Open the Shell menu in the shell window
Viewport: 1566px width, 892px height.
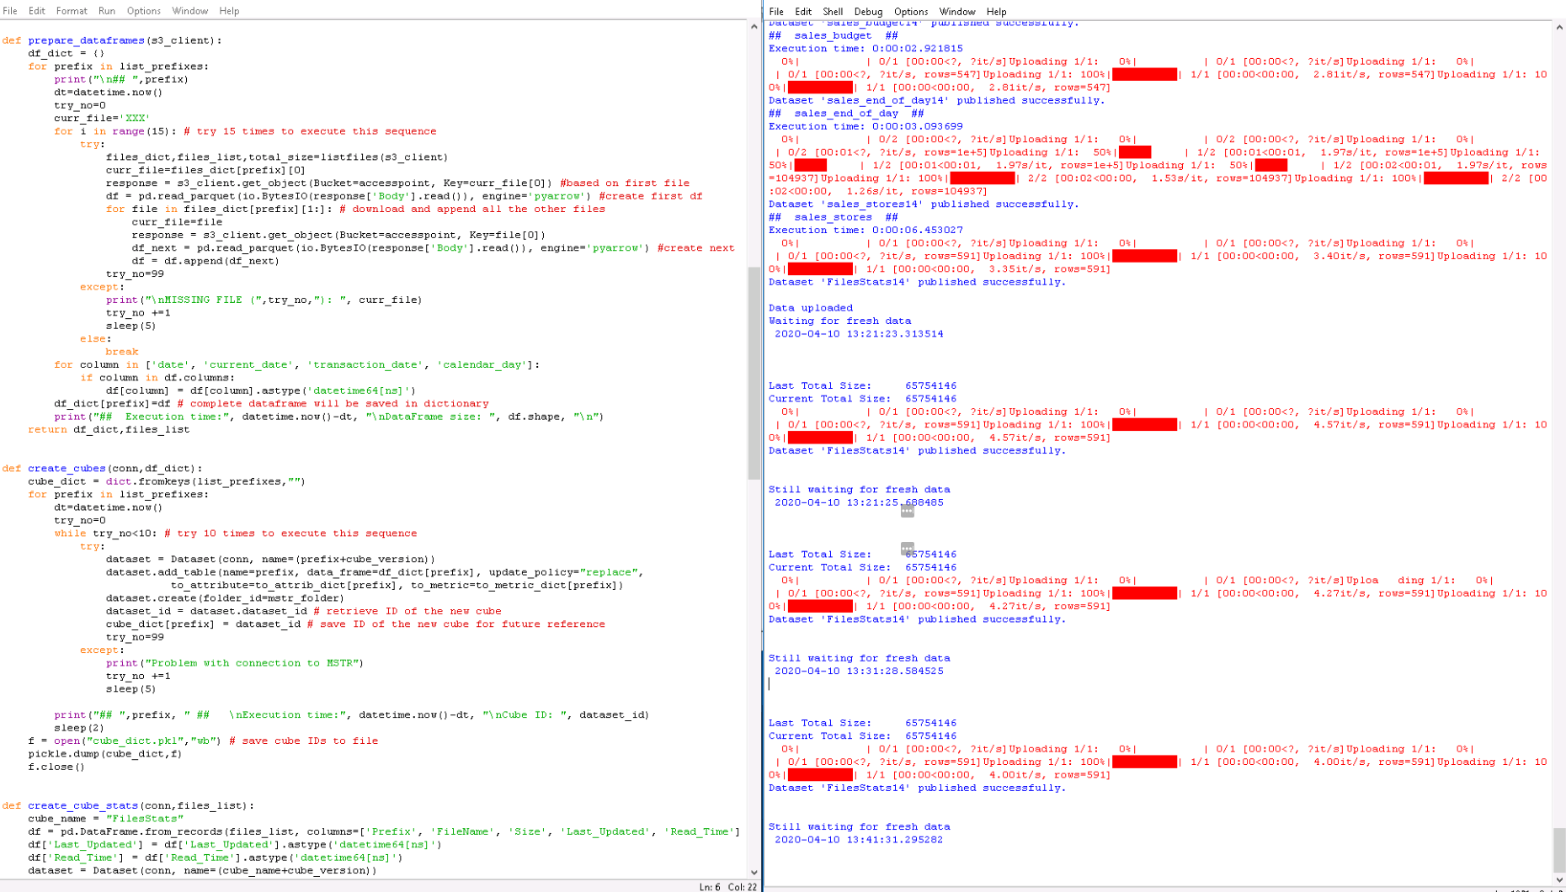coord(832,12)
